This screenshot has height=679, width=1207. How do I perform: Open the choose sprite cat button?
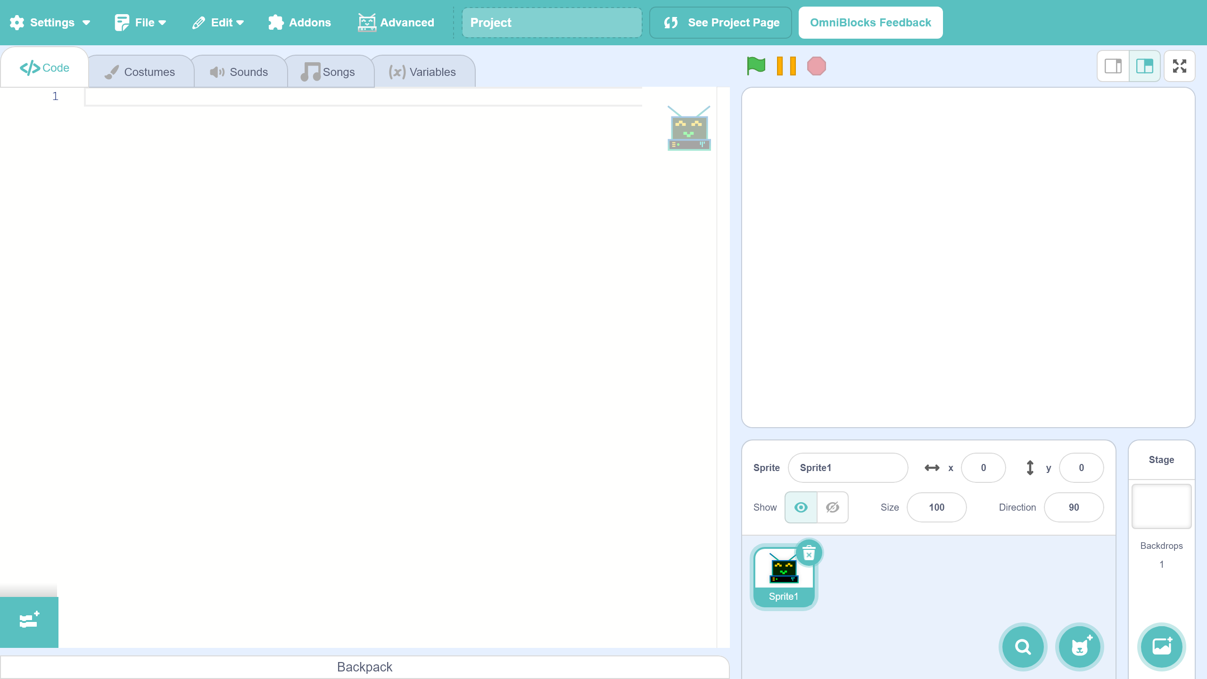[x=1079, y=646]
